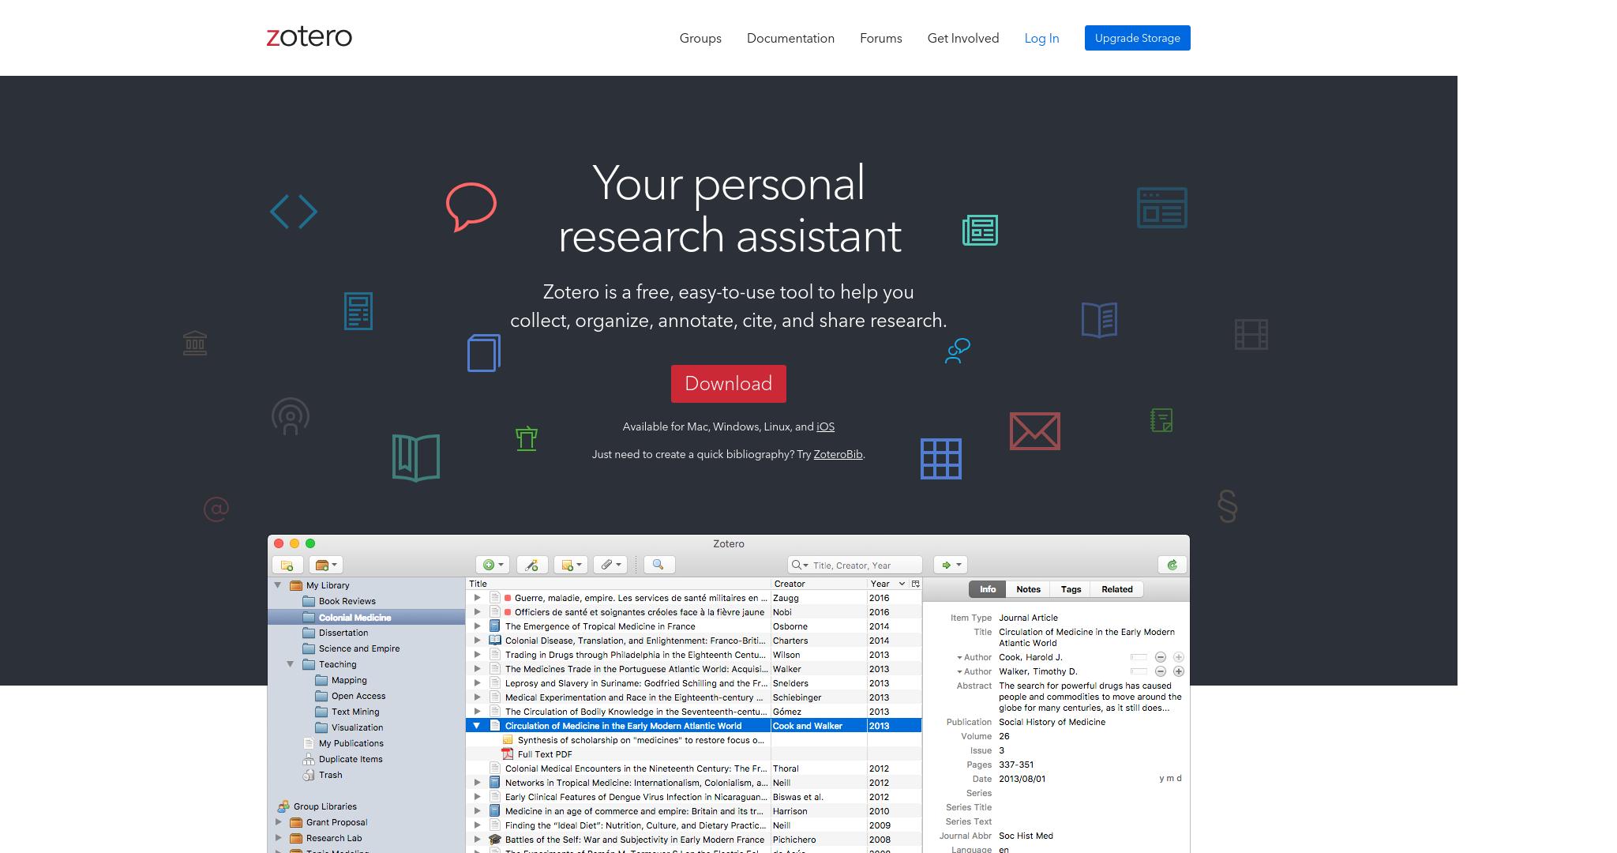Click the podcast broadcast icon
The width and height of the screenshot is (1617, 853).
(290, 416)
